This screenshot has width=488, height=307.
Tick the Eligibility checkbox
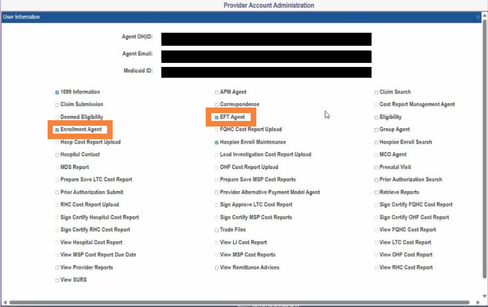pyautogui.click(x=376, y=118)
